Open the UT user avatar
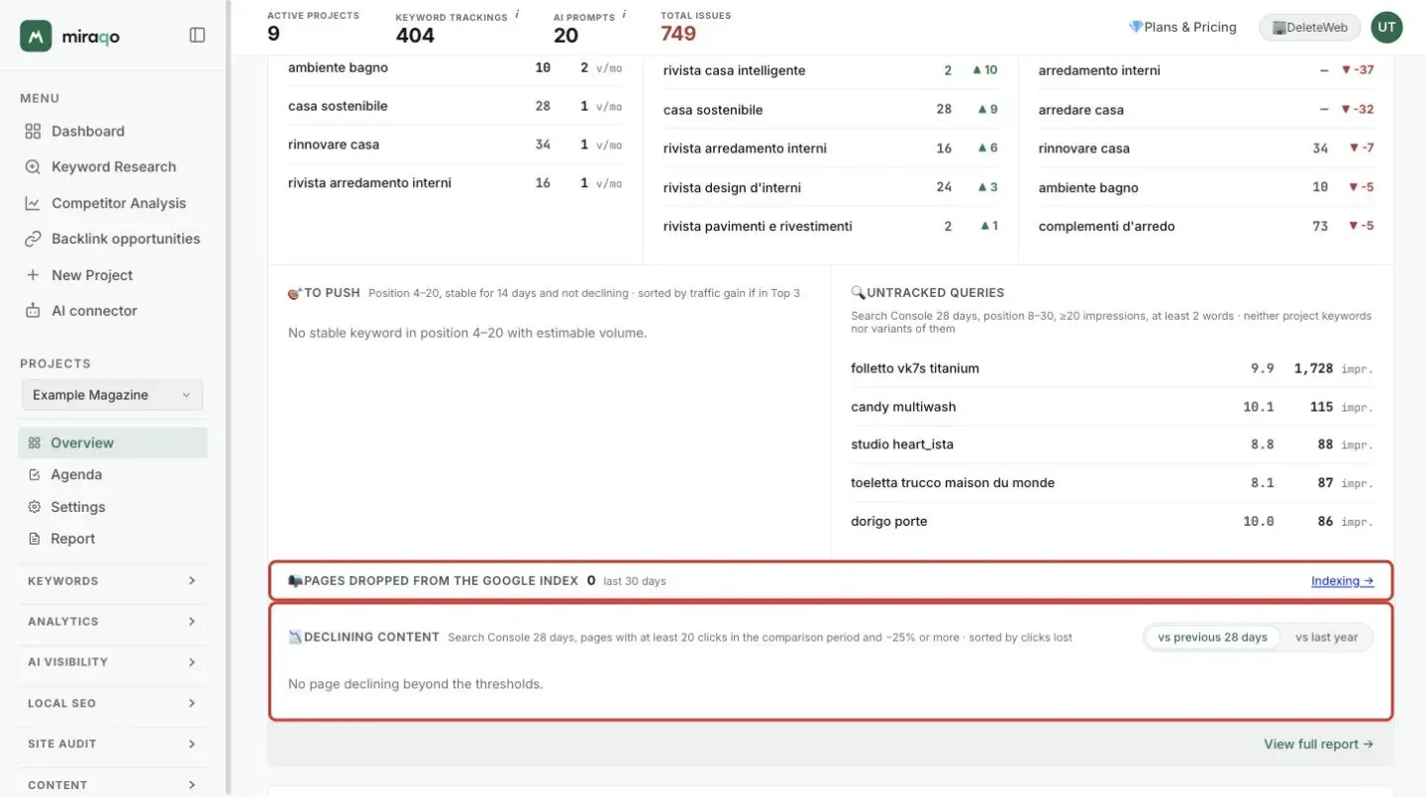The width and height of the screenshot is (1426, 797). click(x=1386, y=28)
